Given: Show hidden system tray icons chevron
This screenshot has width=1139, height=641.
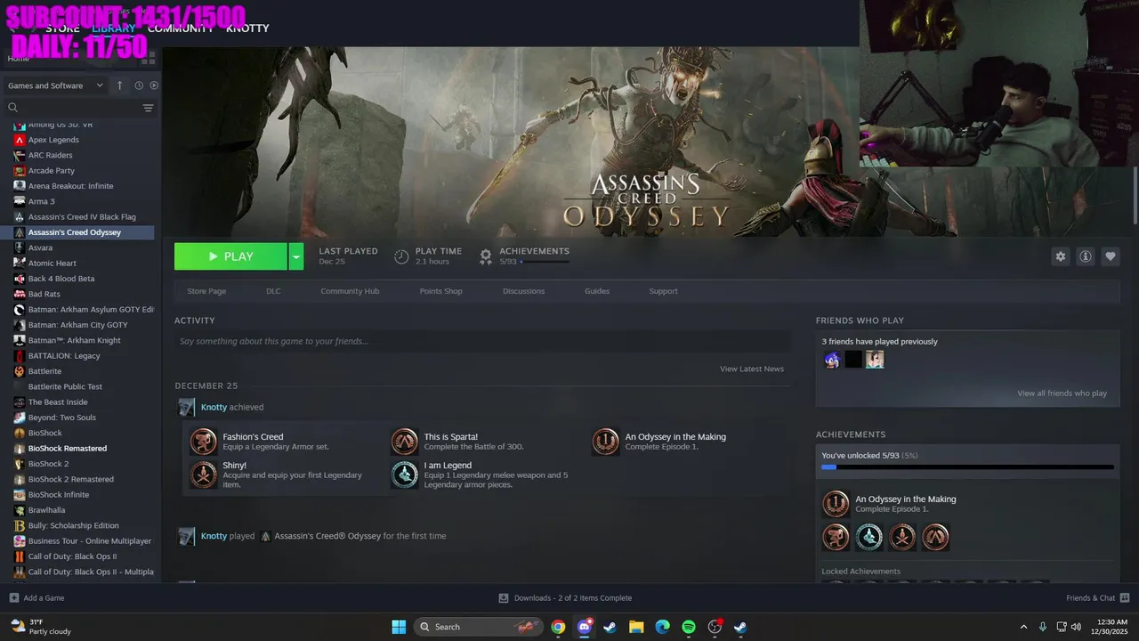Looking at the screenshot, I should tap(1023, 627).
